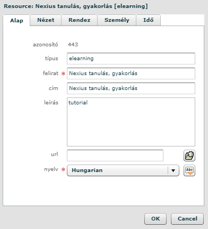Select the azonosító value 443

point(73,44)
